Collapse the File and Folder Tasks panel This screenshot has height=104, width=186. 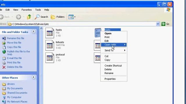(x=33, y=31)
